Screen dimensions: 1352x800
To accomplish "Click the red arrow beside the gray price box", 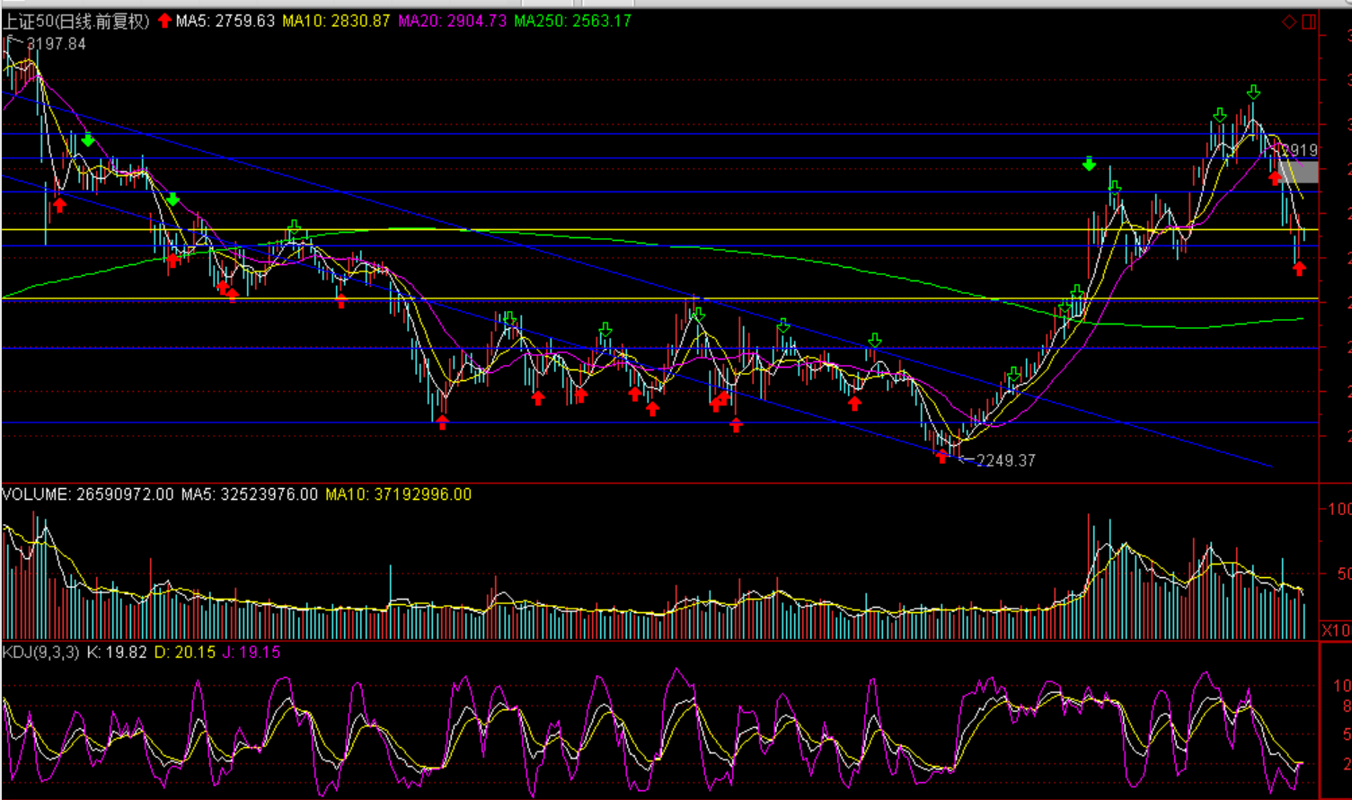I will point(1274,177).
